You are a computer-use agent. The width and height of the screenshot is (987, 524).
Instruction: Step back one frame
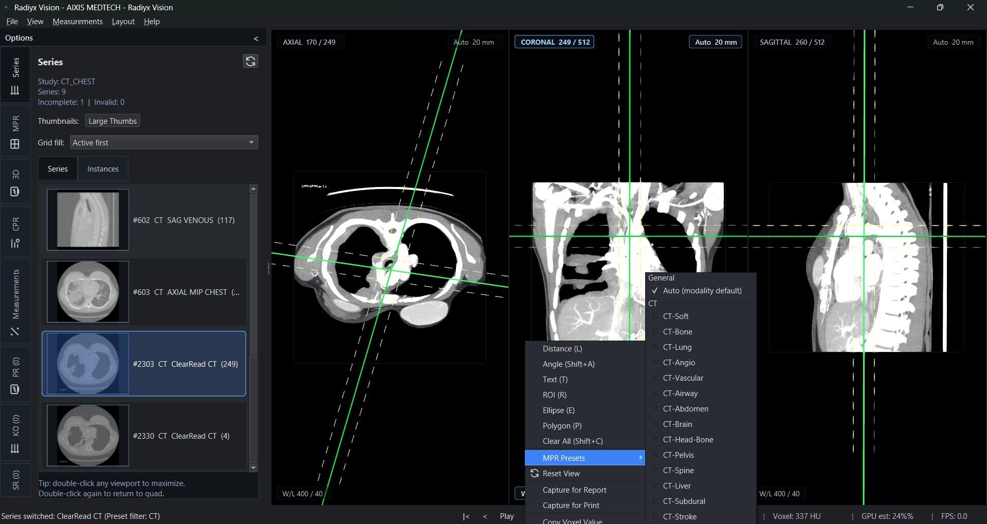tap(485, 516)
